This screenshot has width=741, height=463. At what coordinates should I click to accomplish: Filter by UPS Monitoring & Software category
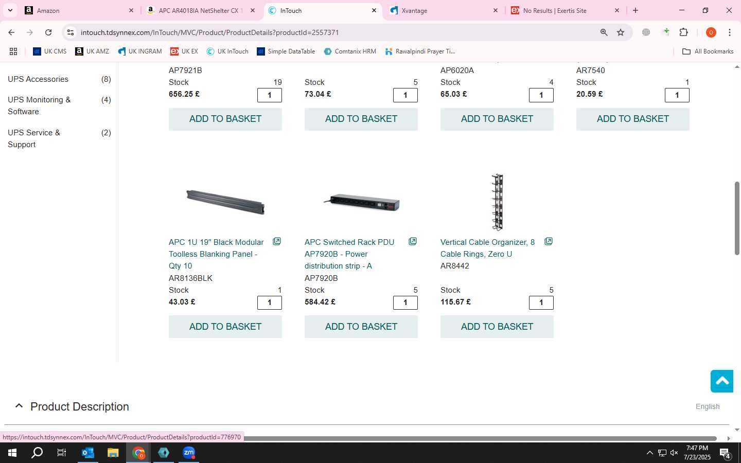(x=39, y=105)
